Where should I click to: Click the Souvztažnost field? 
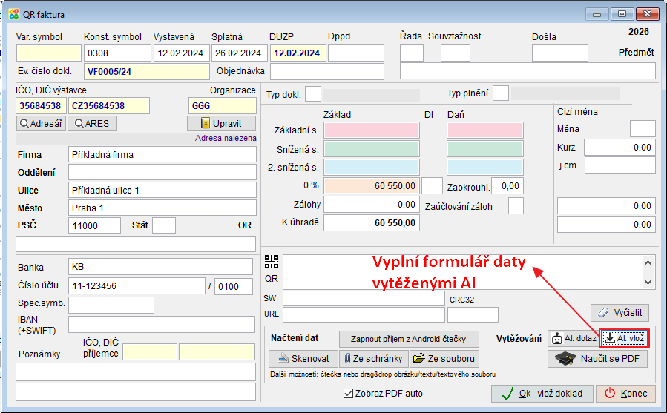click(455, 53)
